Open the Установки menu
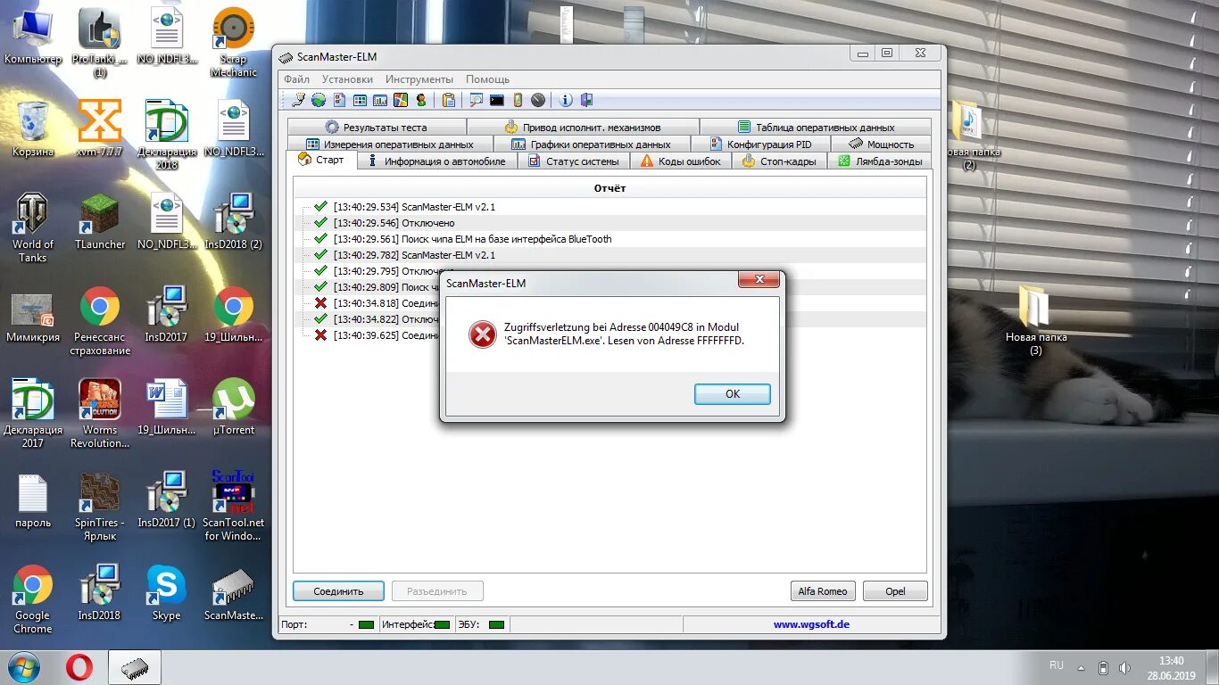The width and height of the screenshot is (1219, 685). pos(347,79)
